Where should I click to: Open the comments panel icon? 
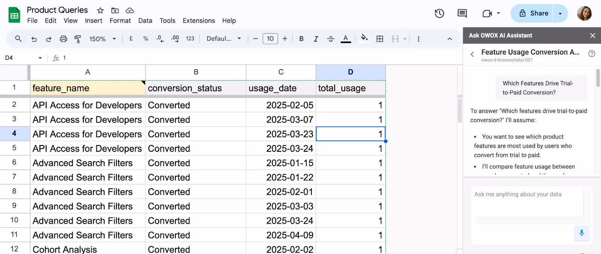click(462, 14)
